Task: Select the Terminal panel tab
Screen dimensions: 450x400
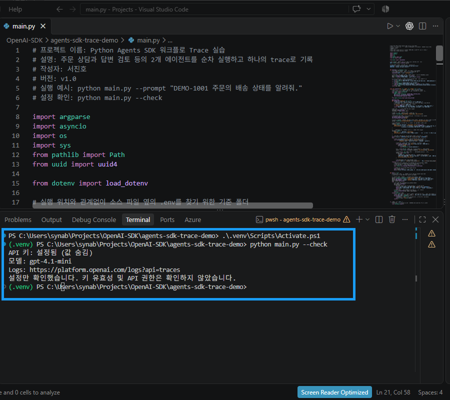Action: pyautogui.click(x=138, y=220)
